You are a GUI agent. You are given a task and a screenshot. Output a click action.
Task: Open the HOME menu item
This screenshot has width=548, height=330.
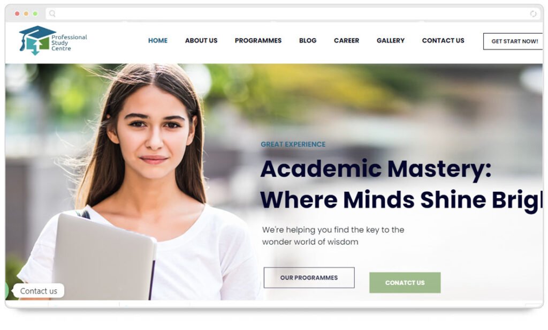[x=158, y=41]
